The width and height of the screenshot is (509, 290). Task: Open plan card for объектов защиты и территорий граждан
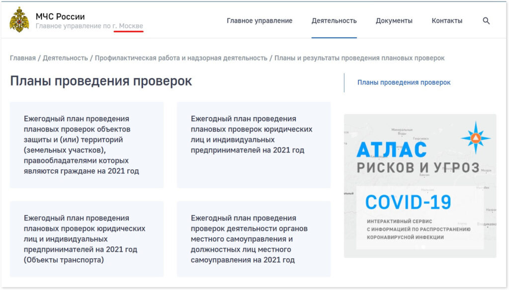click(86, 145)
